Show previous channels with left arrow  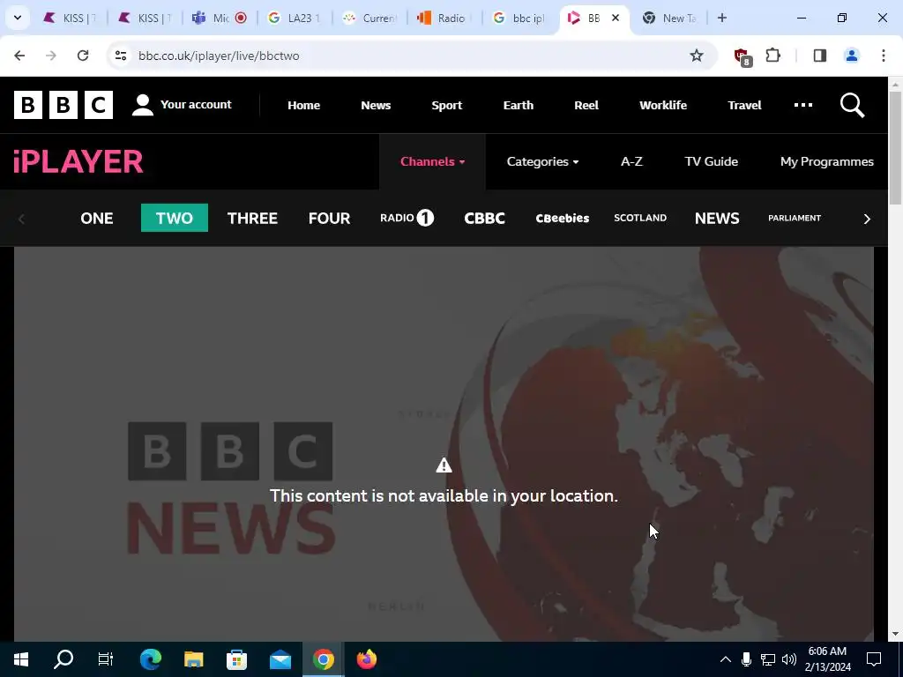coord(21,219)
